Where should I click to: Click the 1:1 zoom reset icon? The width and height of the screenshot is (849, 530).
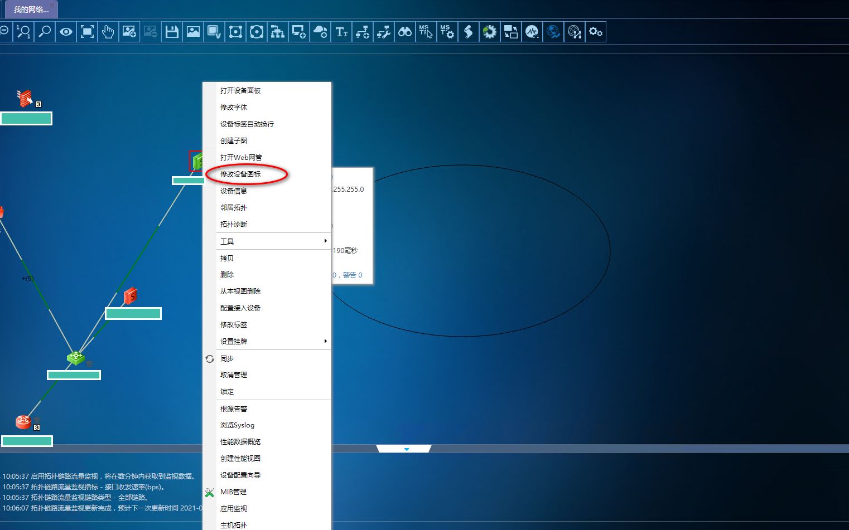click(23, 32)
